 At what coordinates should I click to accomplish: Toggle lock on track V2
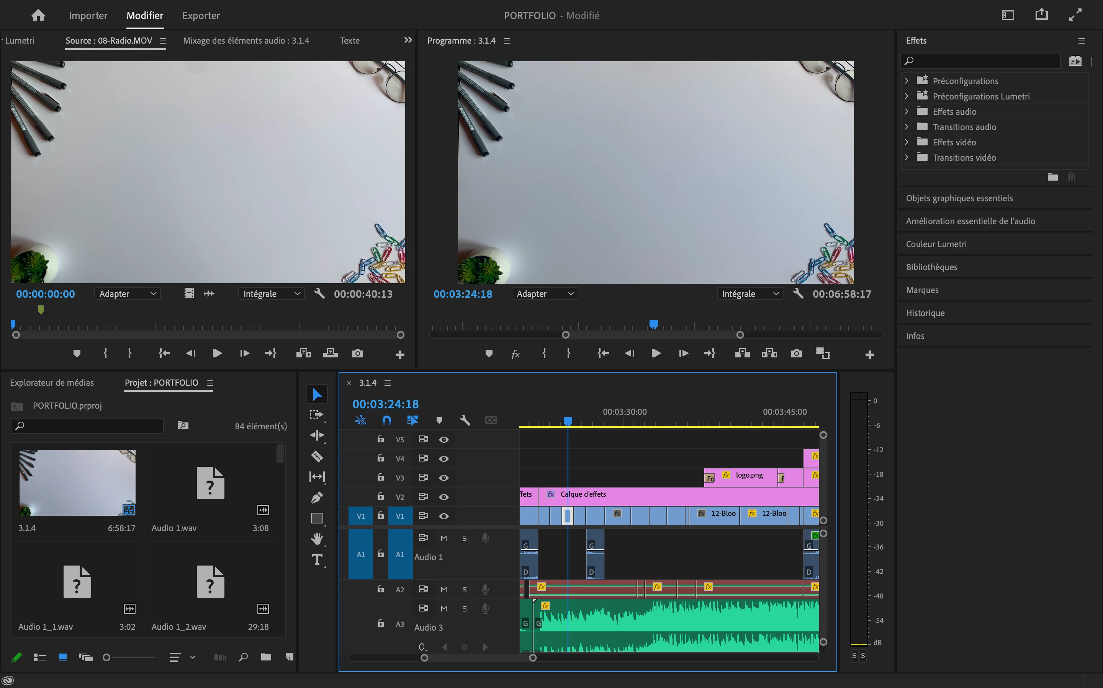(380, 496)
